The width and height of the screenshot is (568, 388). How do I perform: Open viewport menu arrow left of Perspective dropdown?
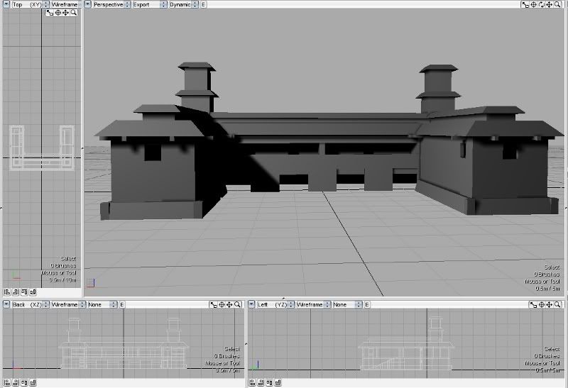pos(87,4)
